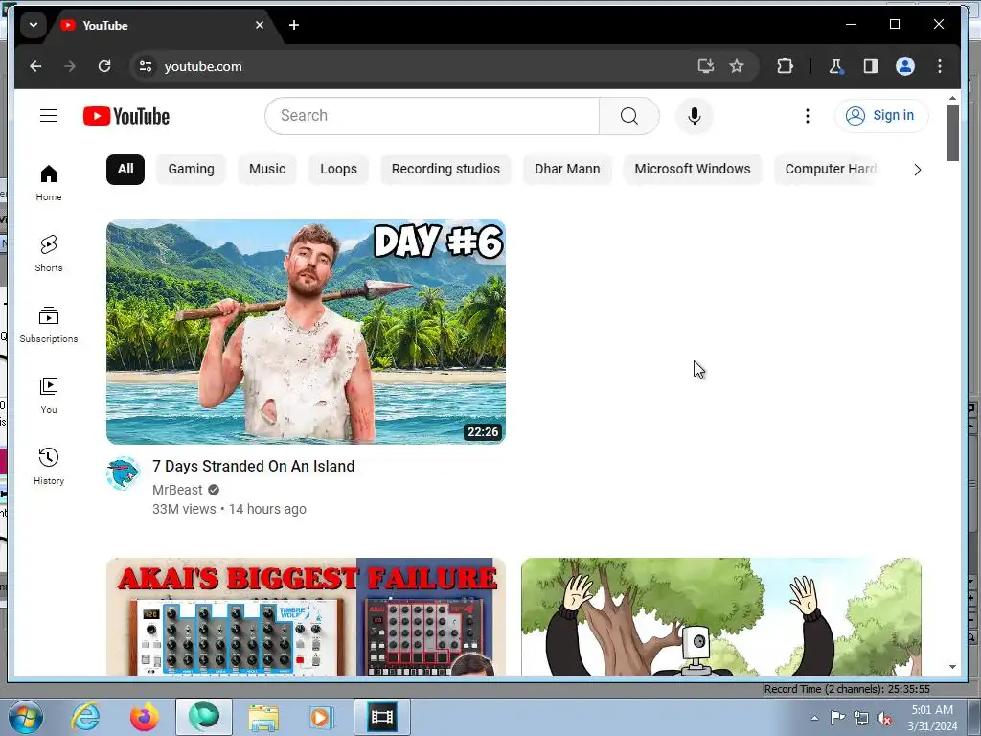
Task: Open Shorts in sidebar
Action: [x=49, y=253]
